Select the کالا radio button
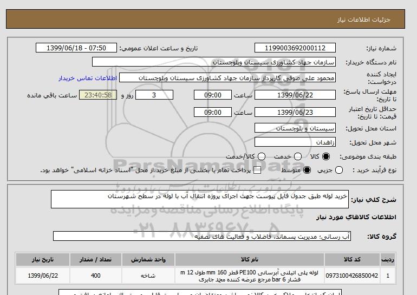This screenshot has width=417, height=295. (x=326, y=156)
